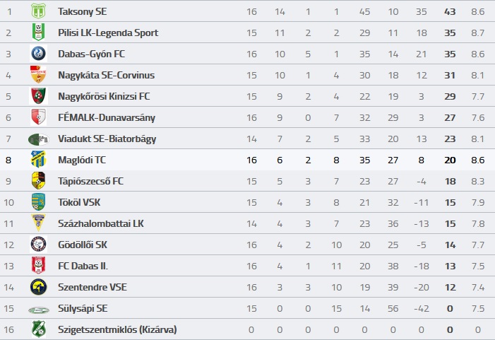Click the Szigetszentmiklós green crest

click(39, 329)
